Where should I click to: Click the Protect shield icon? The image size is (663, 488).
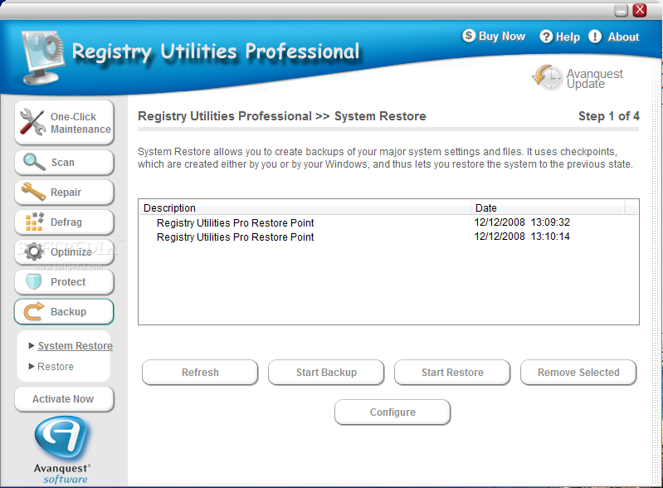(x=33, y=281)
